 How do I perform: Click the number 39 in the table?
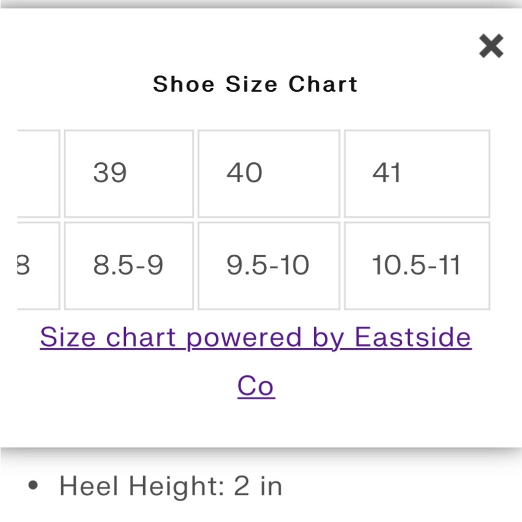[110, 173]
